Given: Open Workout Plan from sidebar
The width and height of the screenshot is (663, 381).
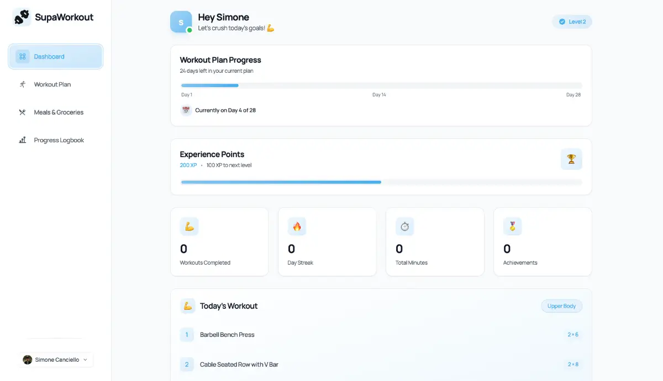Looking at the screenshot, I should [52, 84].
